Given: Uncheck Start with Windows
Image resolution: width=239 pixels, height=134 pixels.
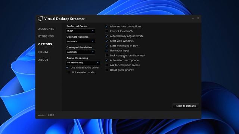Looking at the screenshot, I should pyautogui.click(x=106, y=41).
